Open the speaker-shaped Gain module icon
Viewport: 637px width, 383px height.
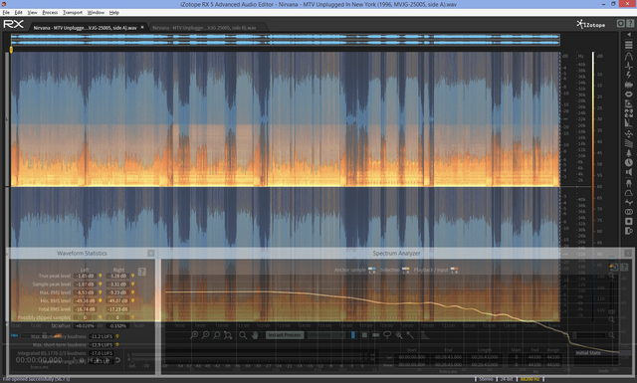point(629,172)
